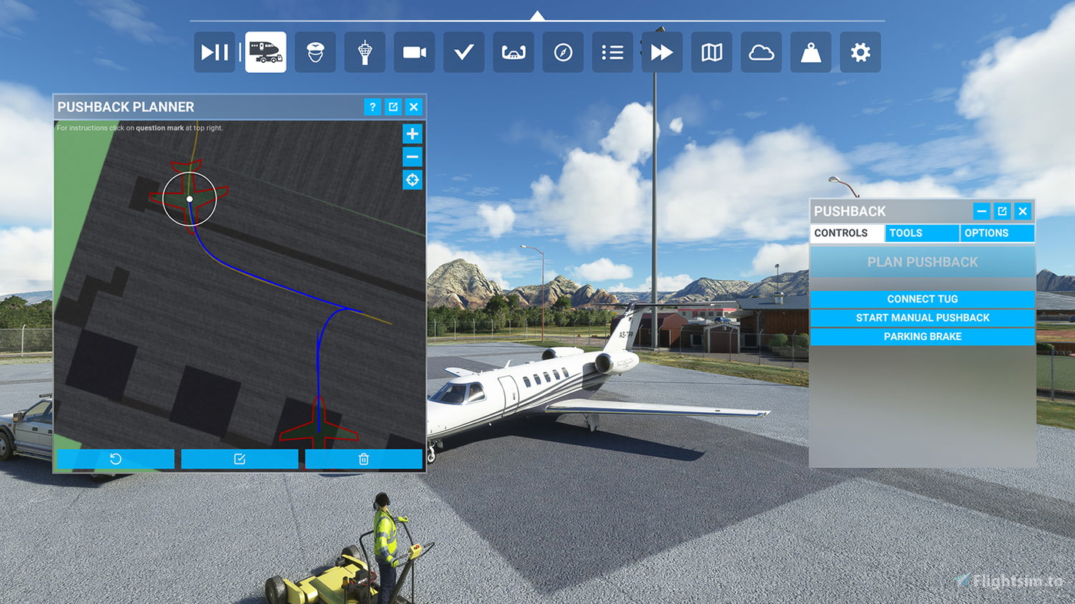
Task: Collapse the PUSHBACK panel with the minimize control
Action: tap(981, 211)
